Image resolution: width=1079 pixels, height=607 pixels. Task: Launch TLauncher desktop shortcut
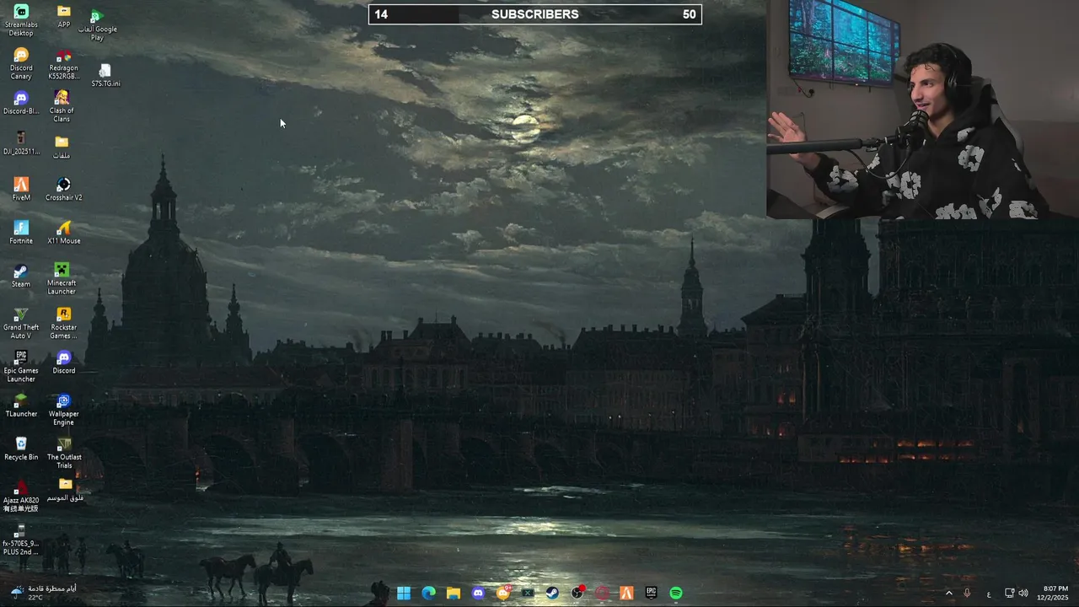tap(21, 406)
